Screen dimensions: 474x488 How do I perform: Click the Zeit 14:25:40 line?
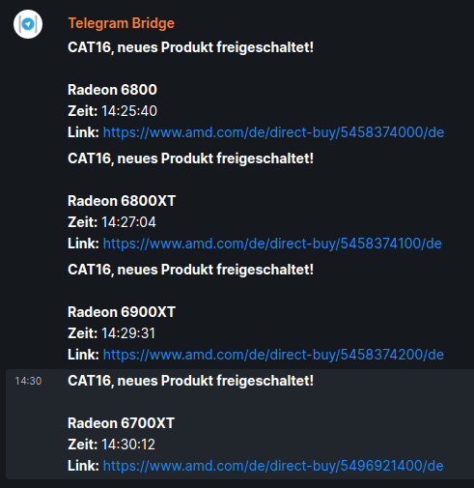(112, 111)
